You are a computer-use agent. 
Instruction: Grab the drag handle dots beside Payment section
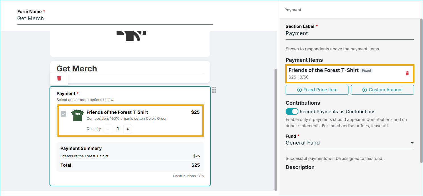(214, 90)
